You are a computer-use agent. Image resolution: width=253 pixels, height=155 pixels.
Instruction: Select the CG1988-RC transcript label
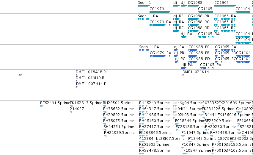(199, 22)
